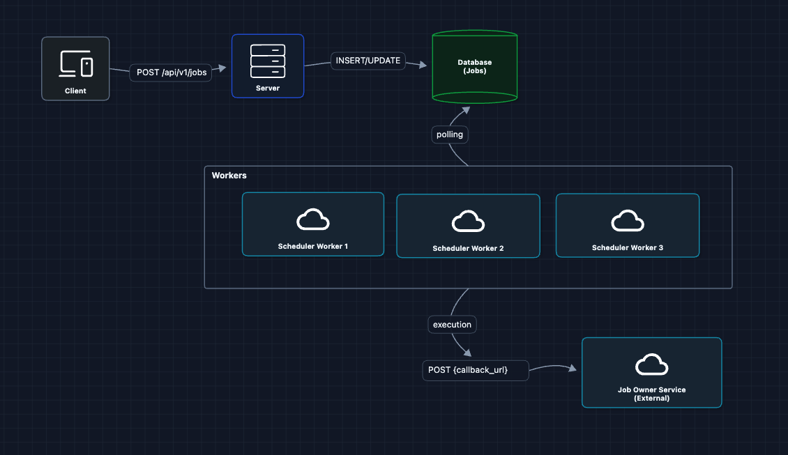This screenshot has height=455, width=788.
Task: Click the Scheduler Worker 2 text label
Action: 468,249
